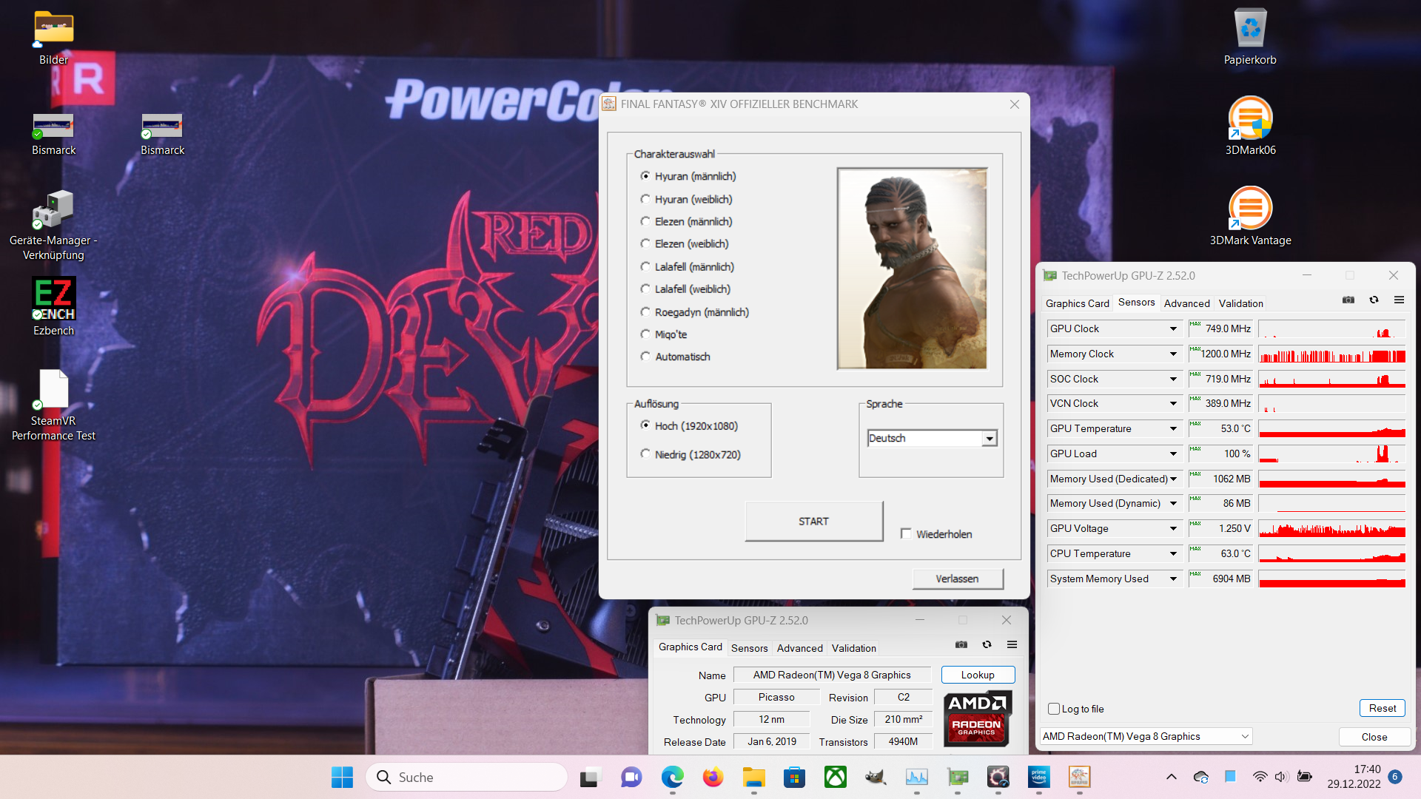Image resolution: width=1421 pixels, height=799 pixels.
Task: Open Firefox from the taskbar
Action: 713,777
